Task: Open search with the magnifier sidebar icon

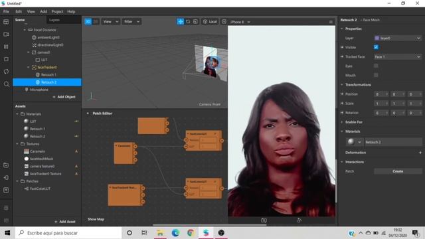Action: (x=6, y=84)
